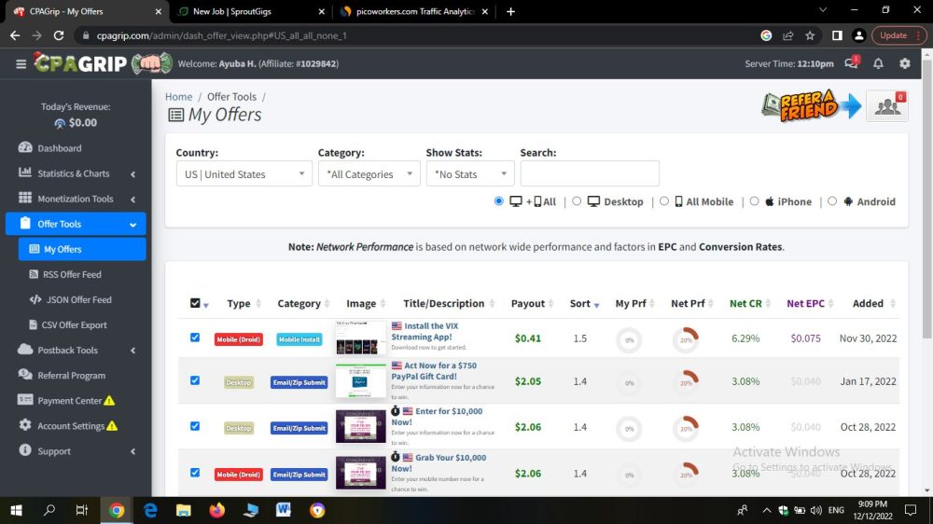Expand Statistics & Charts menu
The width and height of the screenshot is (933, 524).
point(76,173)
